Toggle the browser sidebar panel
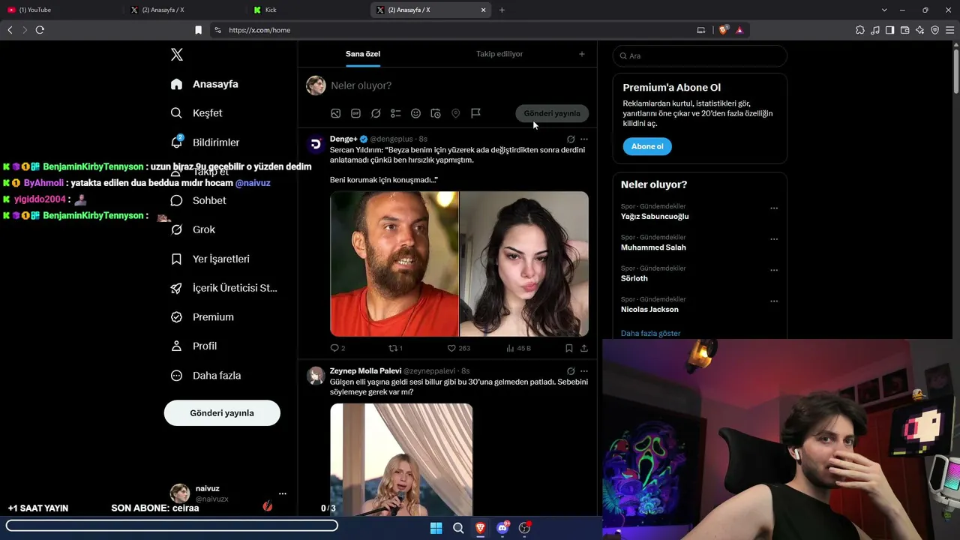 pyautogui.click(x=889, y=30)
